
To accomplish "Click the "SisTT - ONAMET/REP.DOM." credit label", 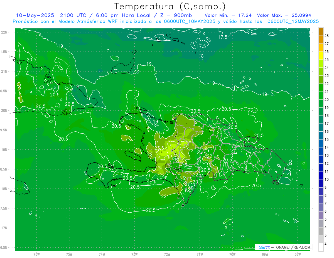I will point(284,247).
